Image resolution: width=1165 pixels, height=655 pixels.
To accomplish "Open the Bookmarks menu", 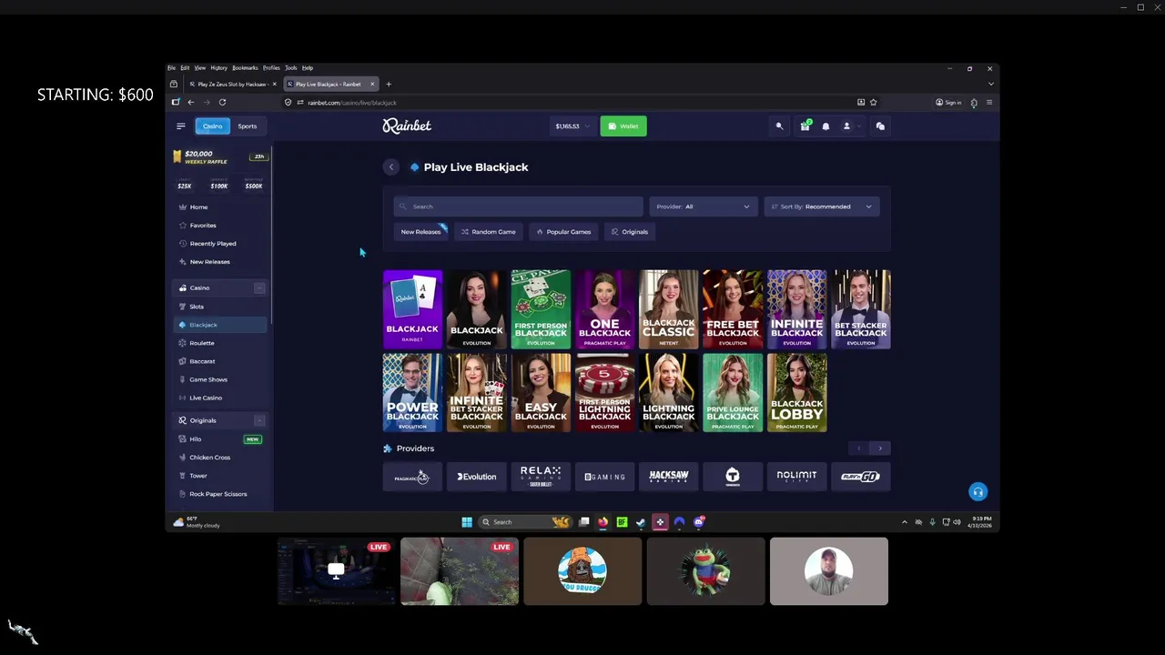I will coord(245,68).
